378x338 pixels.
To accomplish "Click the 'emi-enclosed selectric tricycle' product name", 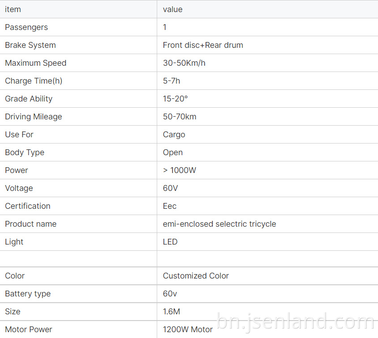I will [219, 224].
